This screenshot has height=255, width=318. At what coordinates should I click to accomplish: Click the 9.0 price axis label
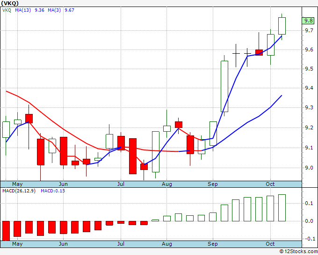click(309, 168)
